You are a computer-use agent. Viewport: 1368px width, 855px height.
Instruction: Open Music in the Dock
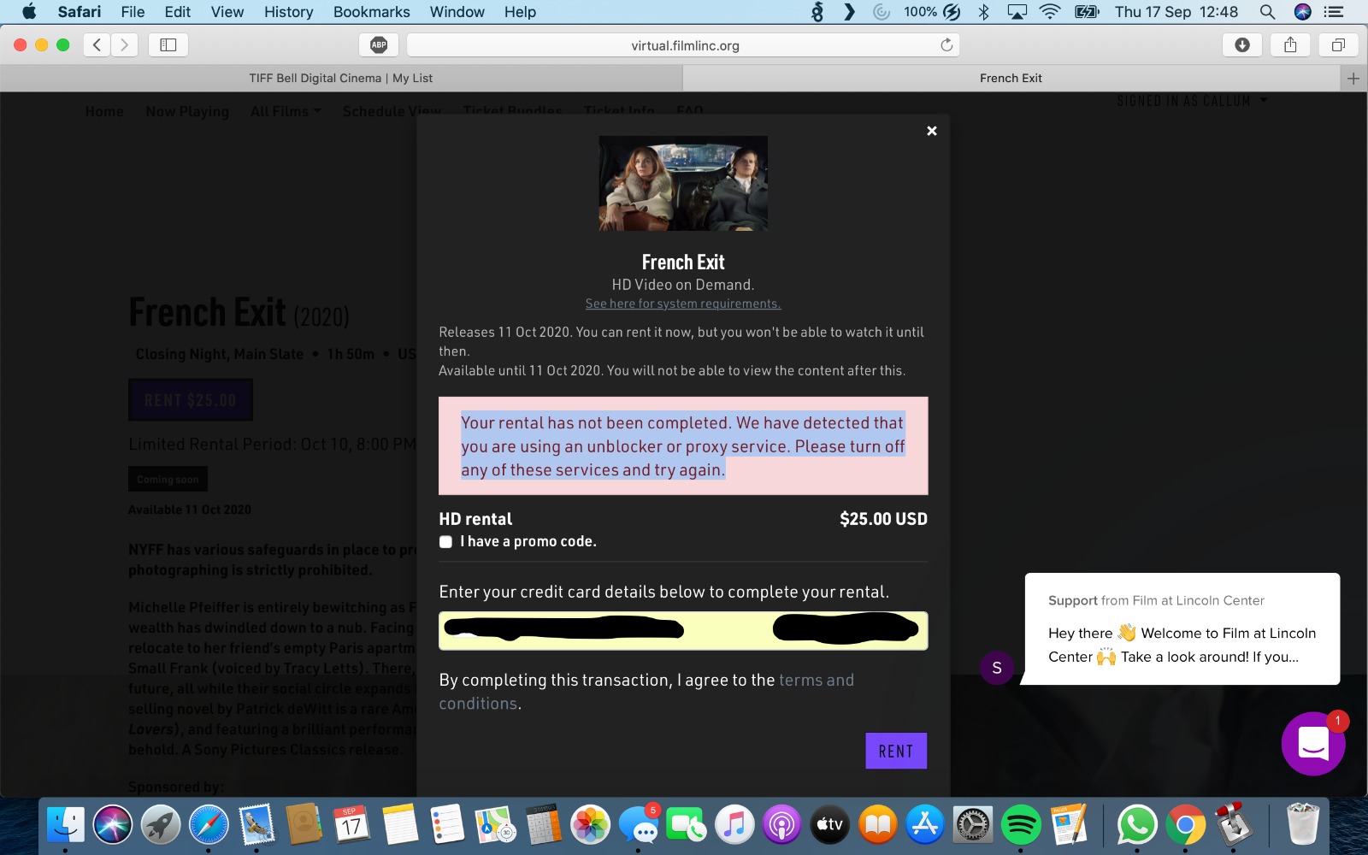click(x=734, y=825)
